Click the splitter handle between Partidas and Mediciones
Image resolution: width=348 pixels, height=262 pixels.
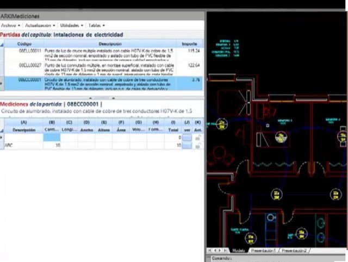pyautogui.click(x=102, y=98)
